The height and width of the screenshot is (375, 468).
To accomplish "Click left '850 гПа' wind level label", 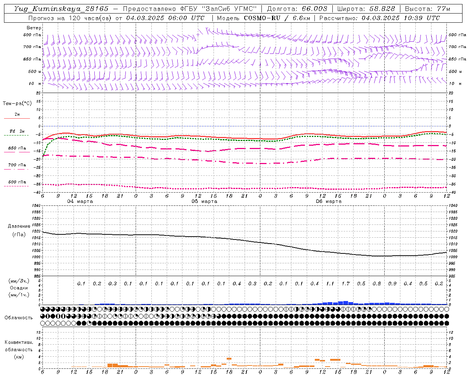I will [32, 59].
